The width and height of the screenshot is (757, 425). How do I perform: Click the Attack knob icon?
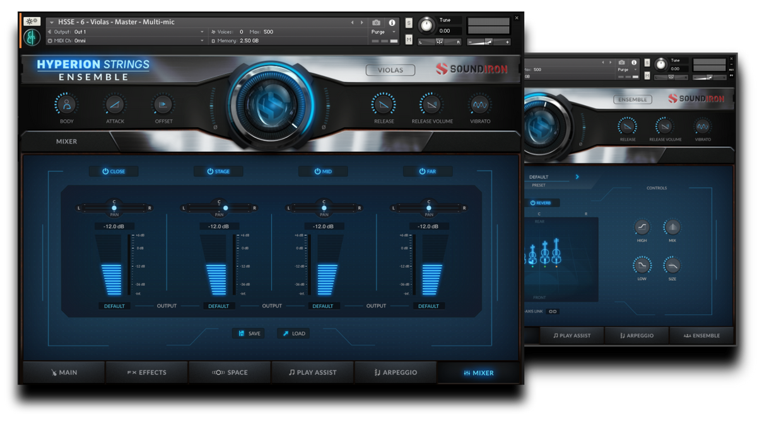(115, 105)
